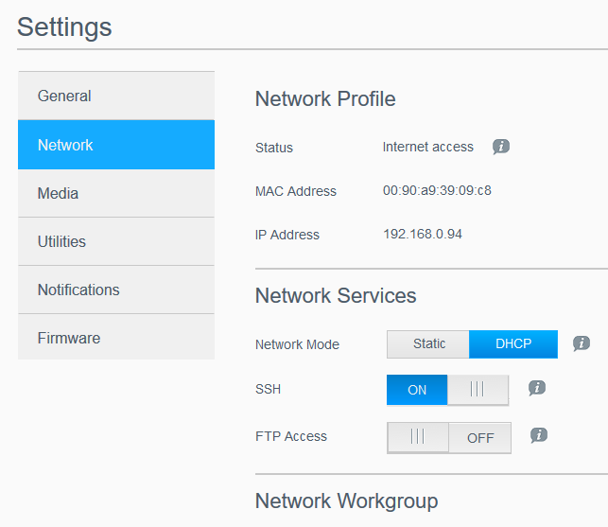Click the info icon next to Internet access
608x527 pixels.
pyautogui.click(x=501, y=147)
